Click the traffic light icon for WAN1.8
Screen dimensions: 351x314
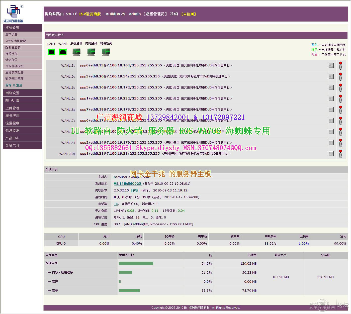click(340, 110)
